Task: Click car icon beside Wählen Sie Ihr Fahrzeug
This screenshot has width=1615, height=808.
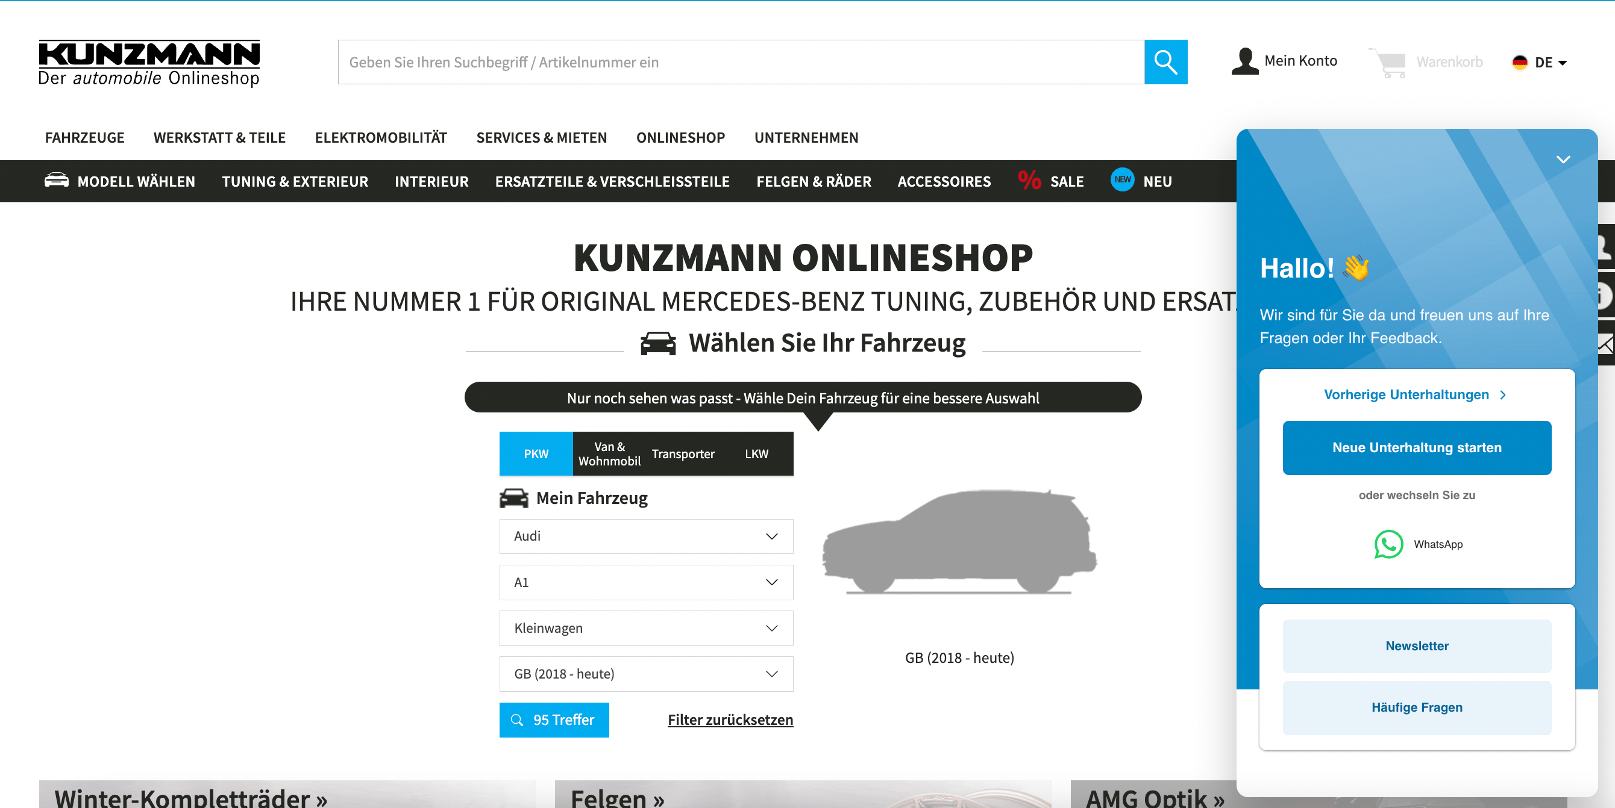Action: [657, 343]
